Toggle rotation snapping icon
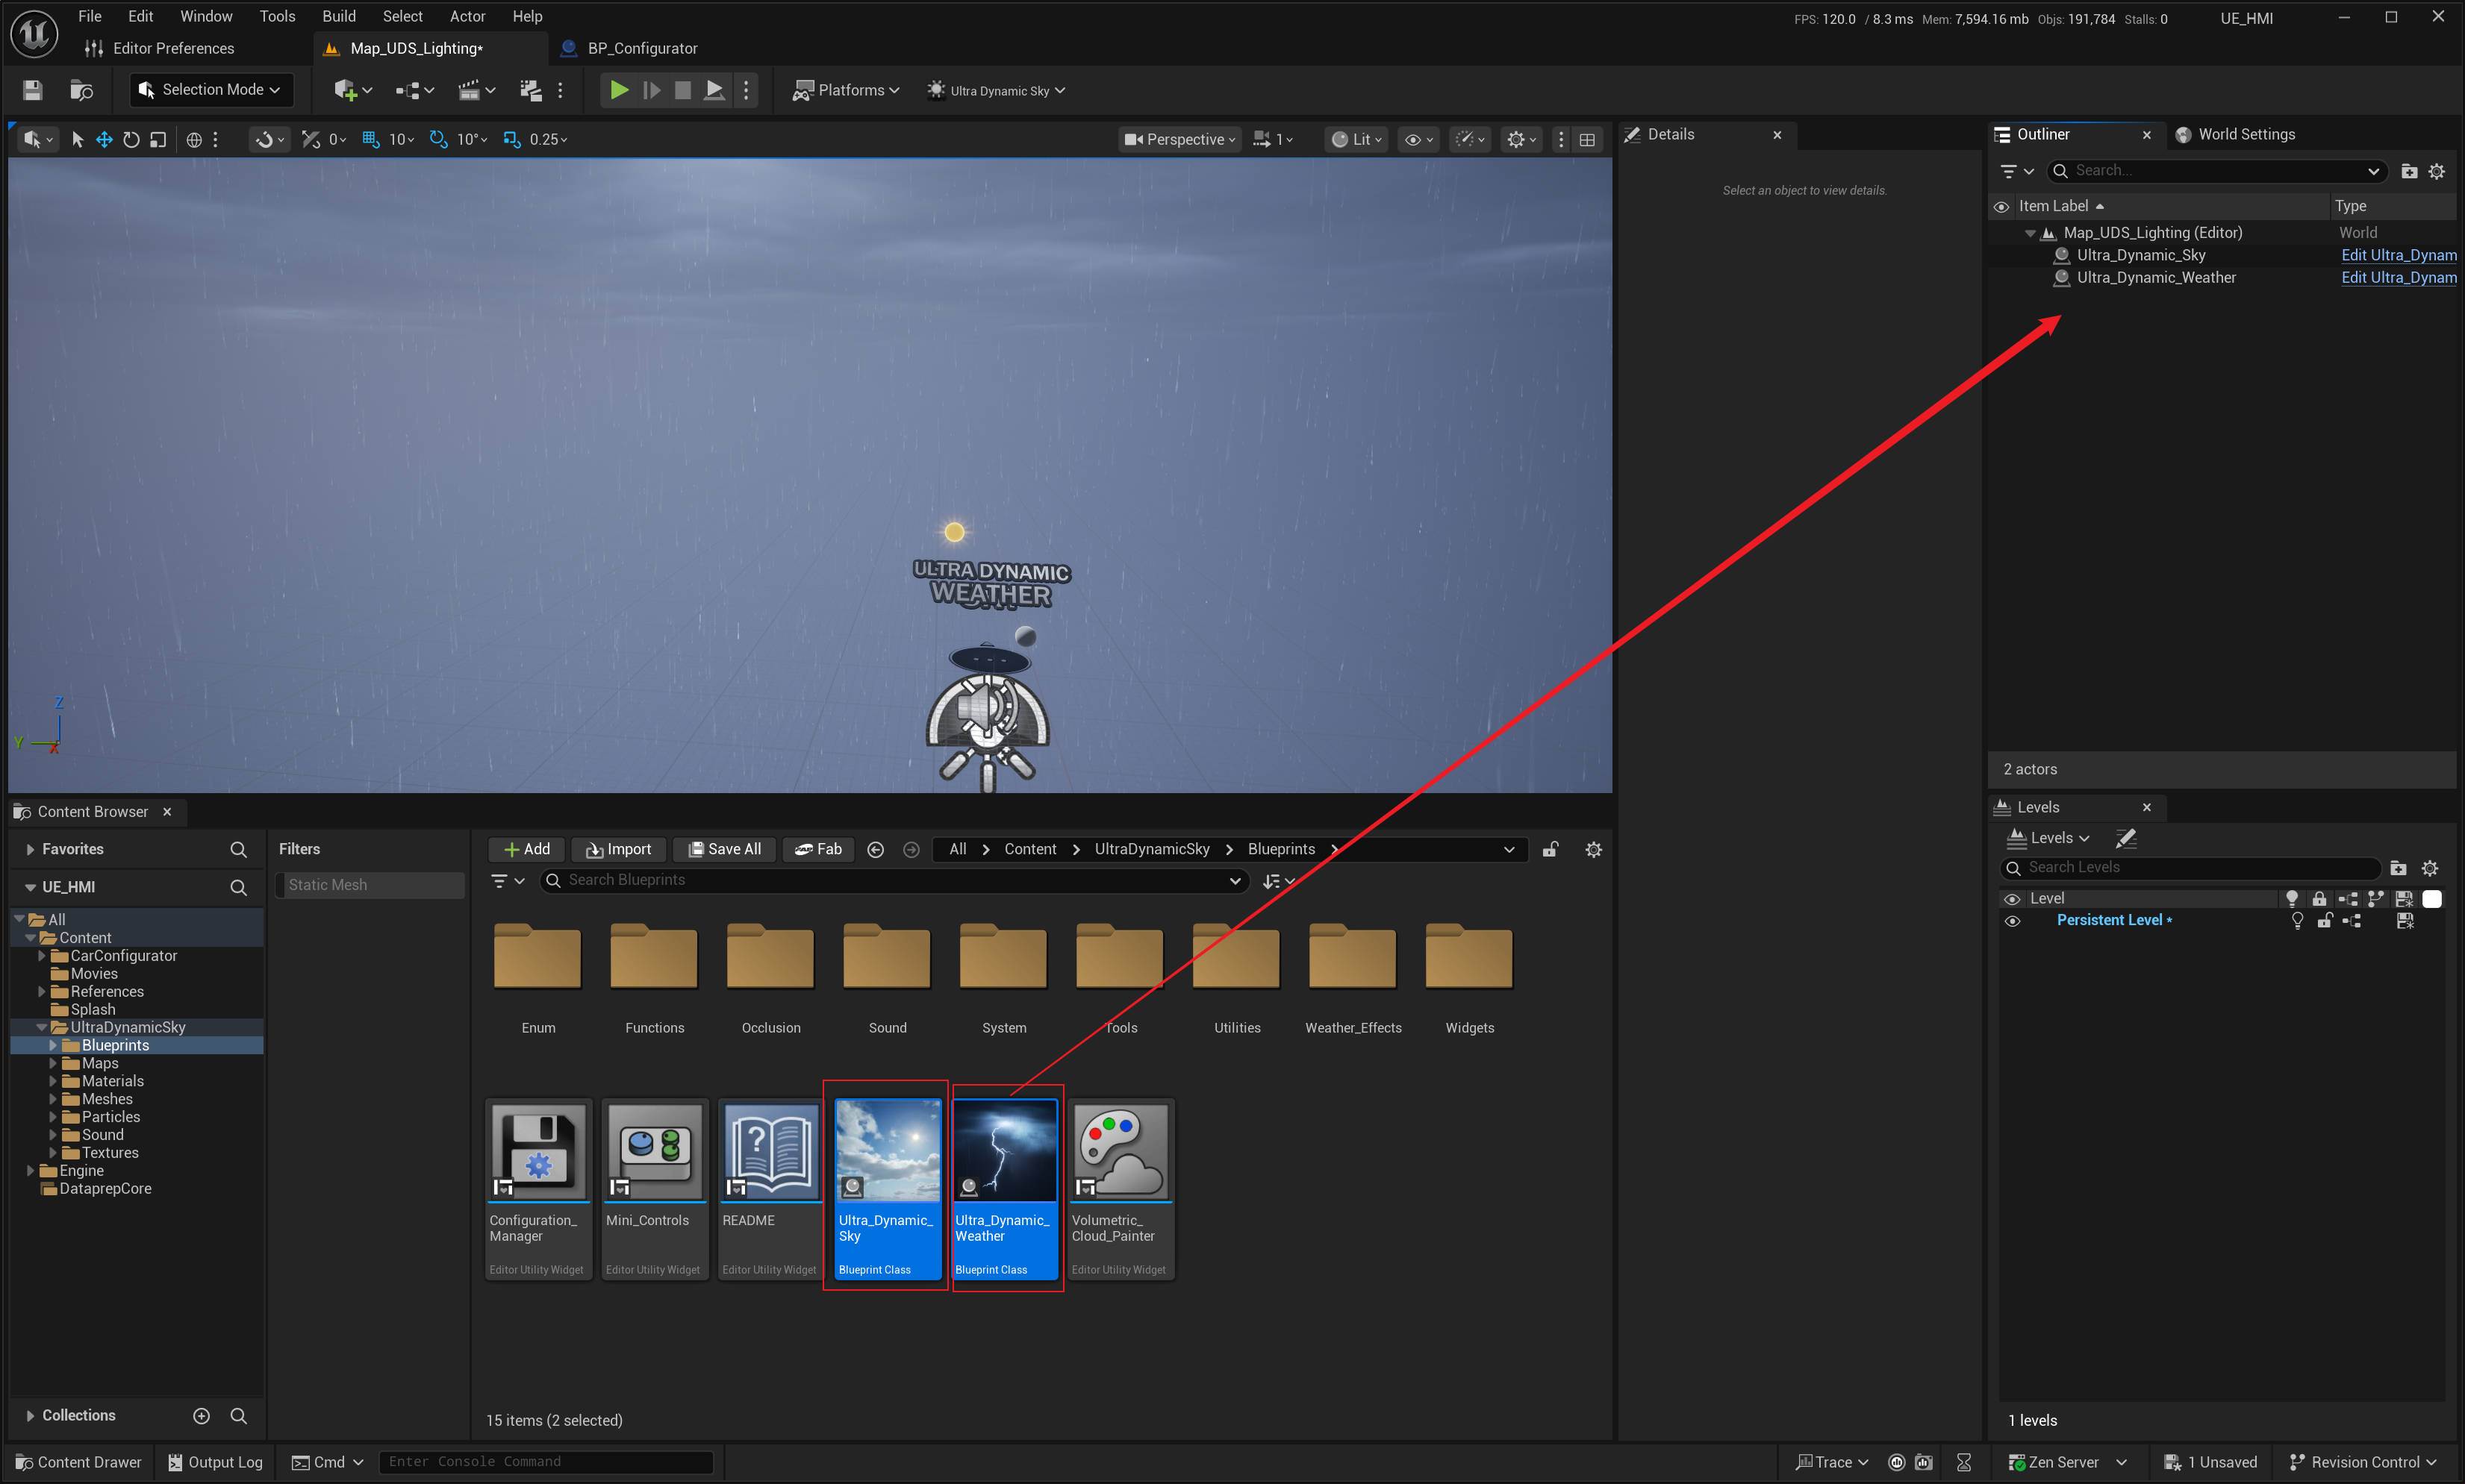Viewport: 2465px width, 1484px height. coord(438,139)
